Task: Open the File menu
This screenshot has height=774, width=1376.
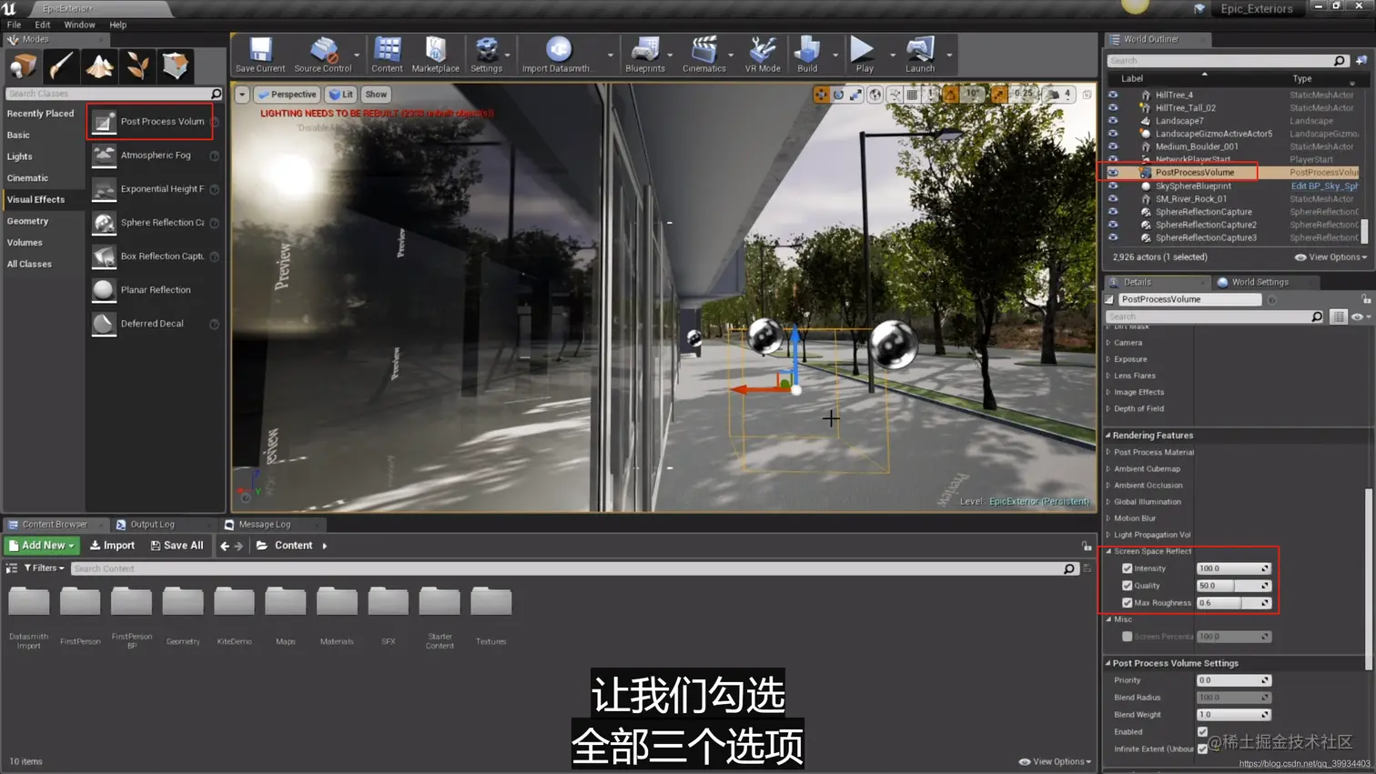Action: 14,25
